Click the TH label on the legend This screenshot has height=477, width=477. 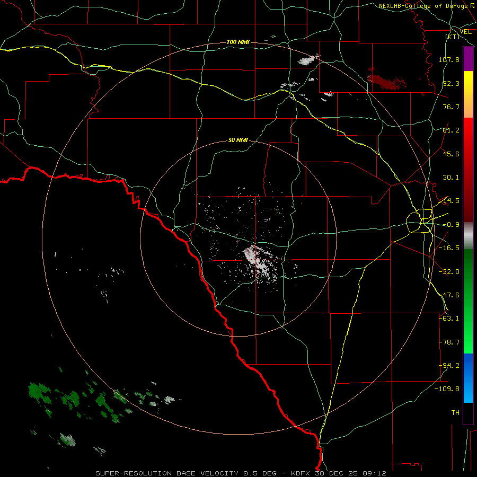tap(455, 413)
